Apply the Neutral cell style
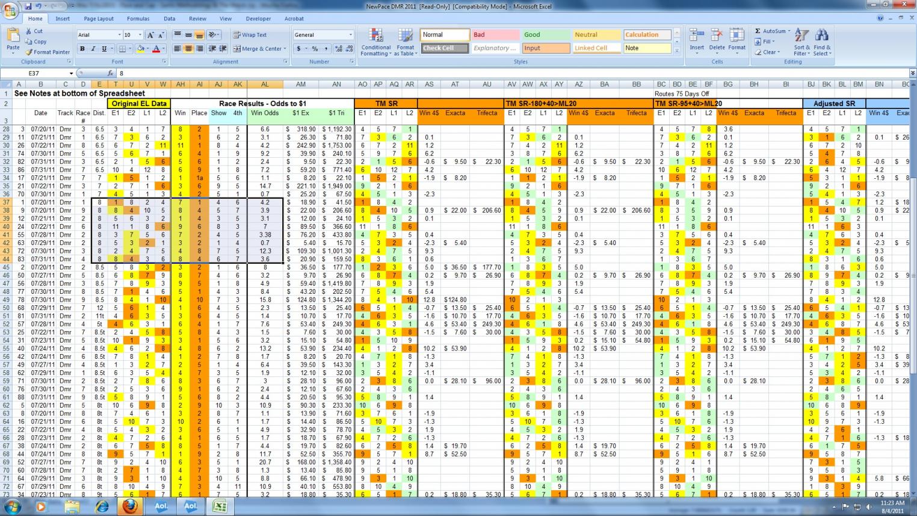Screen dimensions: 917x516 click(x=596, y=35)
